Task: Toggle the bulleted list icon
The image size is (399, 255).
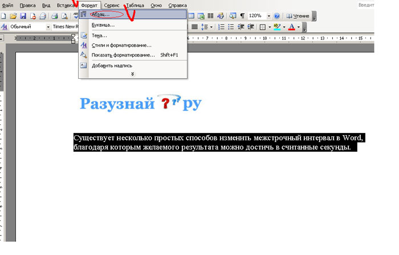Action: click(231, 27)
